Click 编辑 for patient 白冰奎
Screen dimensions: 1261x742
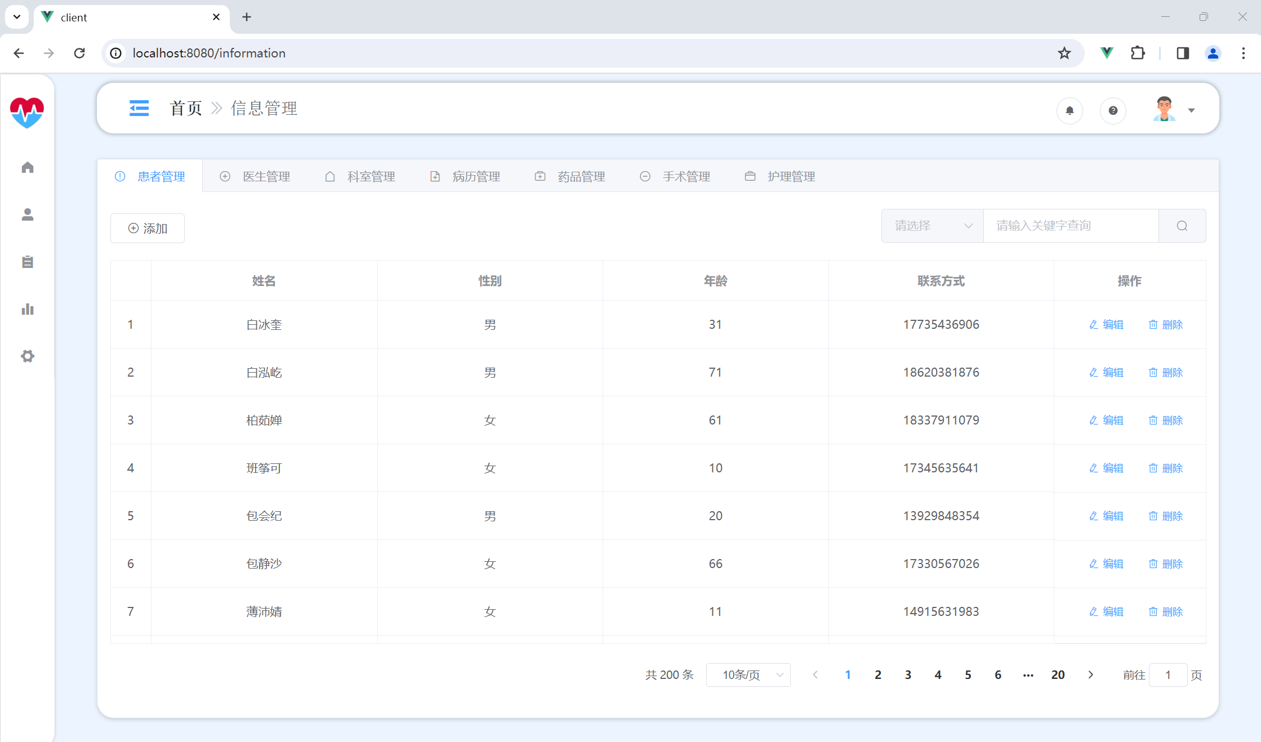coord(1106,324)
